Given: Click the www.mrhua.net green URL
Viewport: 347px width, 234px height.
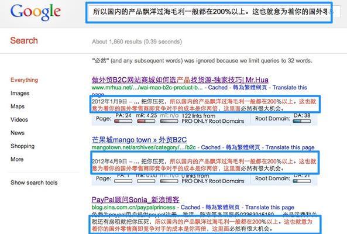Looking at the screenshot, I should [x=147, y=88].
